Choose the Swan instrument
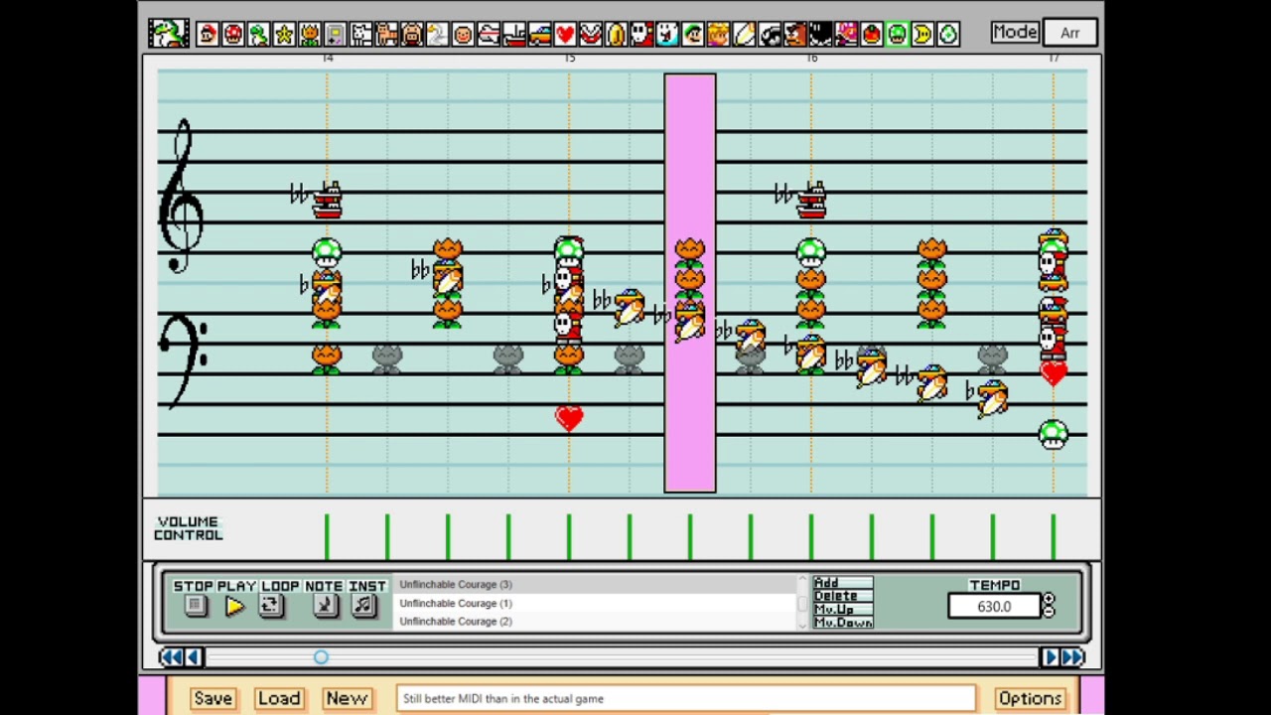Screen dimensions: 1271x715 click(x=438, y=34)
